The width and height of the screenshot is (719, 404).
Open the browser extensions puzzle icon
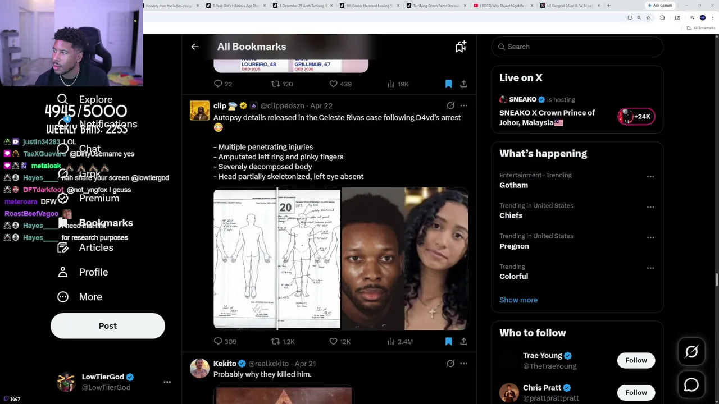(662, 18)
